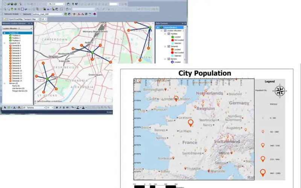
Task: Click the London marker on City Population map
Action: pos(176,99)
